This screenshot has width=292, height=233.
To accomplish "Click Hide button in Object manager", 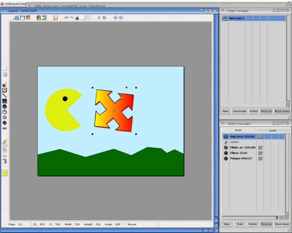I will point(240,224).
